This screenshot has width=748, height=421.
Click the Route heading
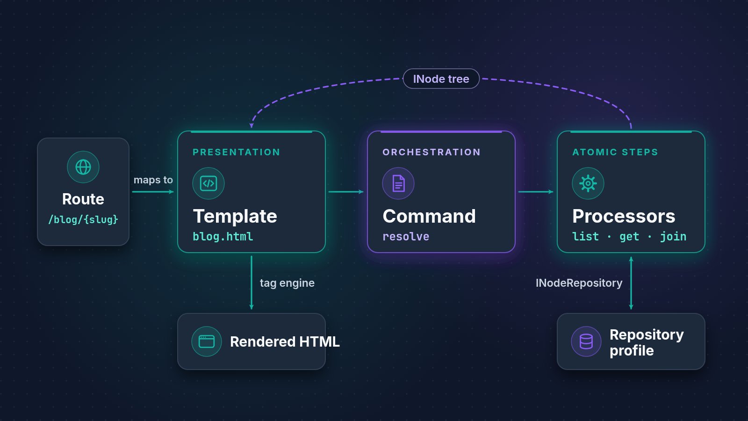[x=83, y=199]
